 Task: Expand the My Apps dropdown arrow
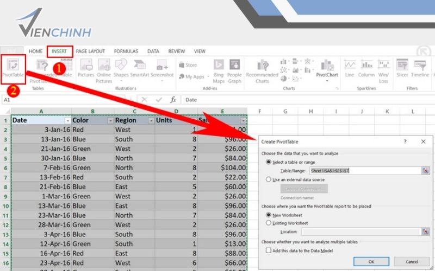(208, 76)
